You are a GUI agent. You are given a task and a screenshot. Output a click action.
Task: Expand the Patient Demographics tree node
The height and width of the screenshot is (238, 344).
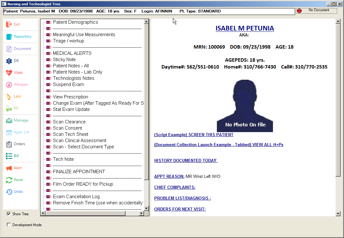[48, 22]
